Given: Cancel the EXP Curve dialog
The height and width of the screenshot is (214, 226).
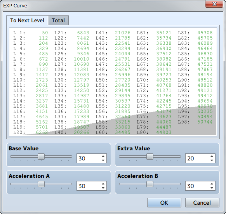Looking at the screenshot, I should click(x=202, y=203).
